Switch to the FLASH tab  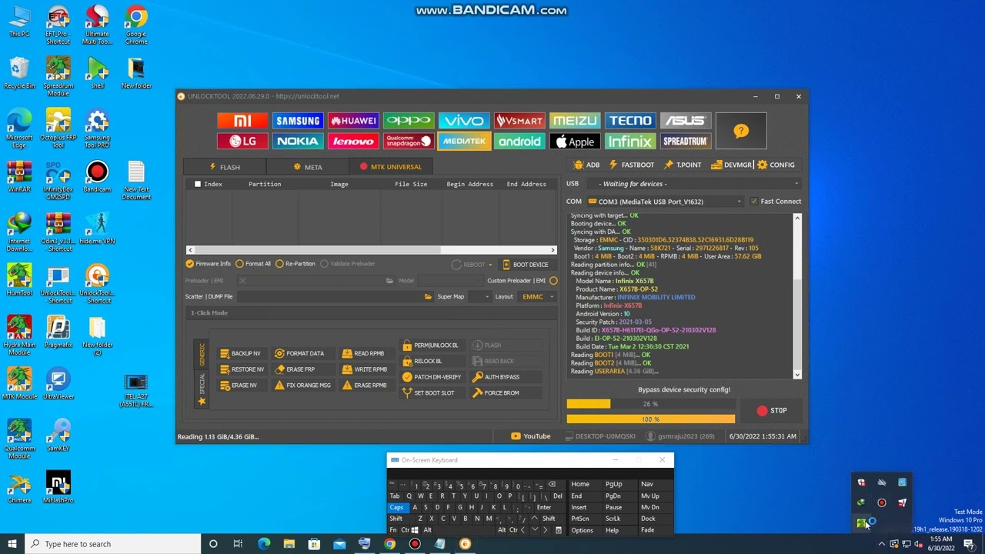tap(225, 167)
